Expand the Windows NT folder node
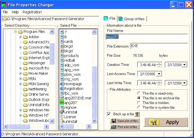Viewport: 194px width, 138px height. pyautogui.click(x=21, y=115)
